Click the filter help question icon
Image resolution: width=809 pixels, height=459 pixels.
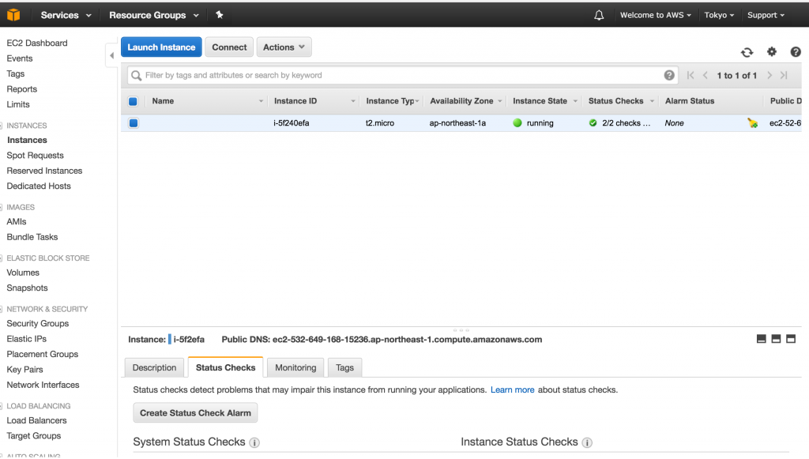pos(668,75)
